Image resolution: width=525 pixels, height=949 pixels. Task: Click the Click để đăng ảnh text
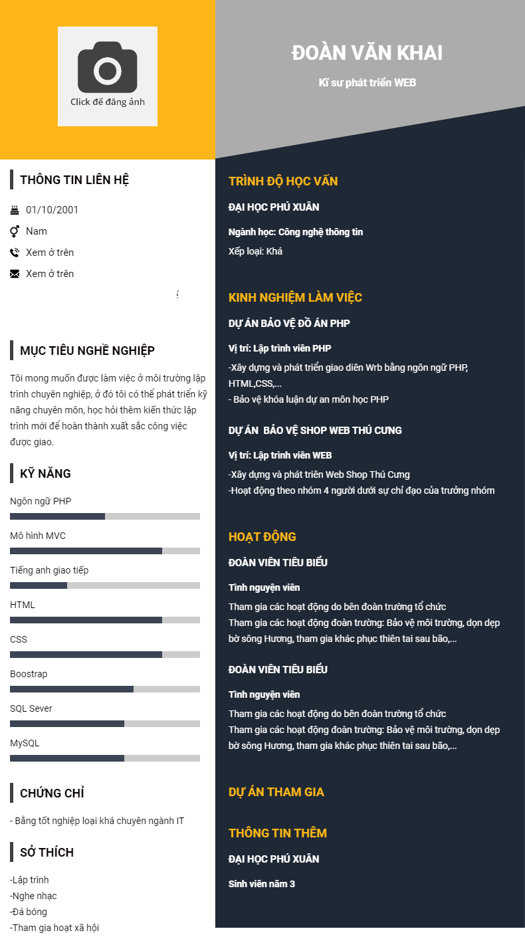(x=108, y=102)
